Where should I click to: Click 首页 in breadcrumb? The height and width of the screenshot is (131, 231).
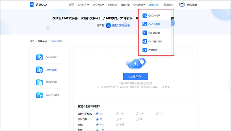click(32, 41)
